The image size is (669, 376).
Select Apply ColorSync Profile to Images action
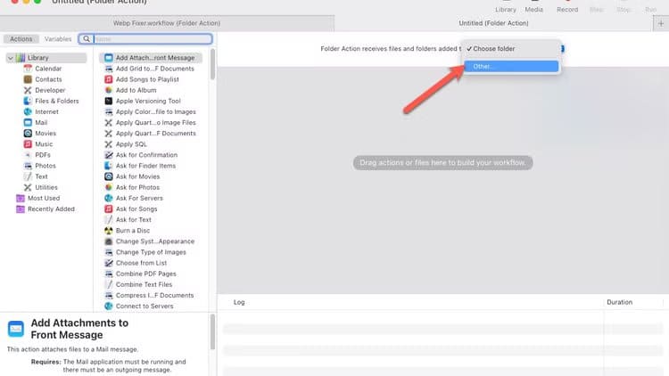151,111
